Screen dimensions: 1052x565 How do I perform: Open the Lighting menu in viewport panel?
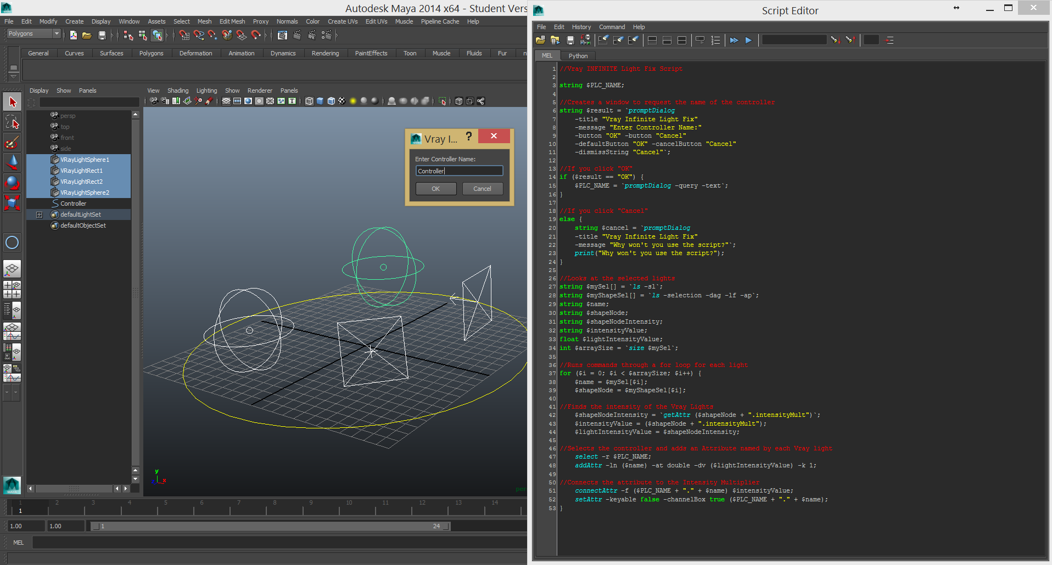pyautogui.click(x=206, y=91)
